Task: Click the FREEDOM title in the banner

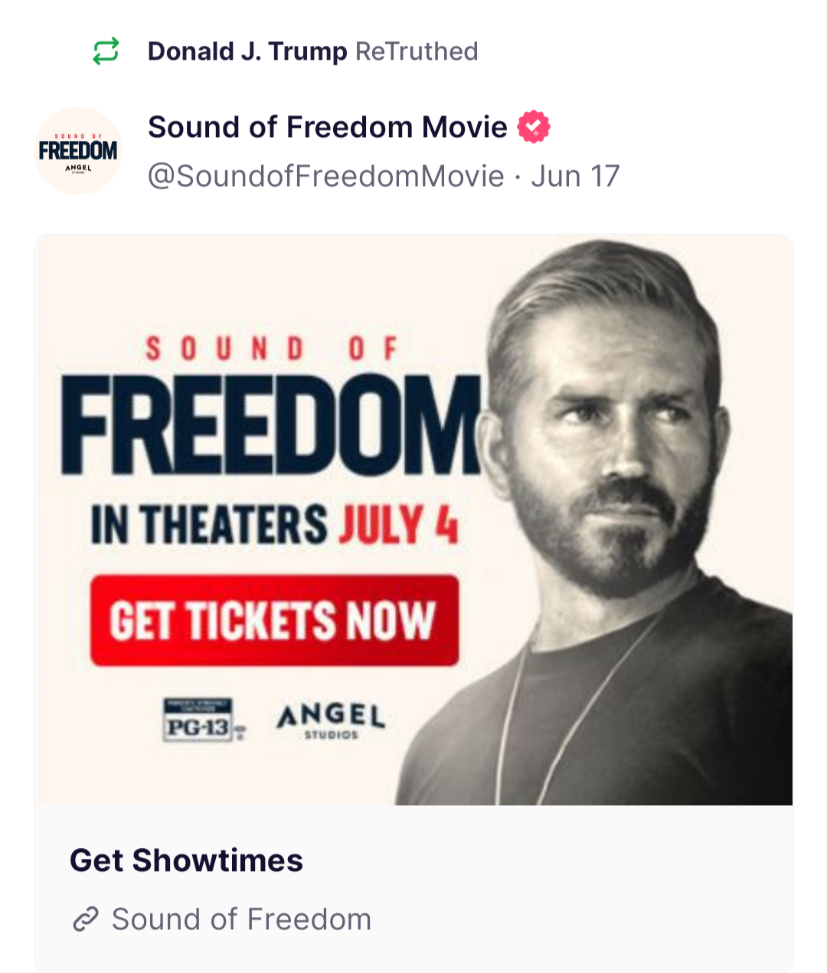Action: click(272, 424)
